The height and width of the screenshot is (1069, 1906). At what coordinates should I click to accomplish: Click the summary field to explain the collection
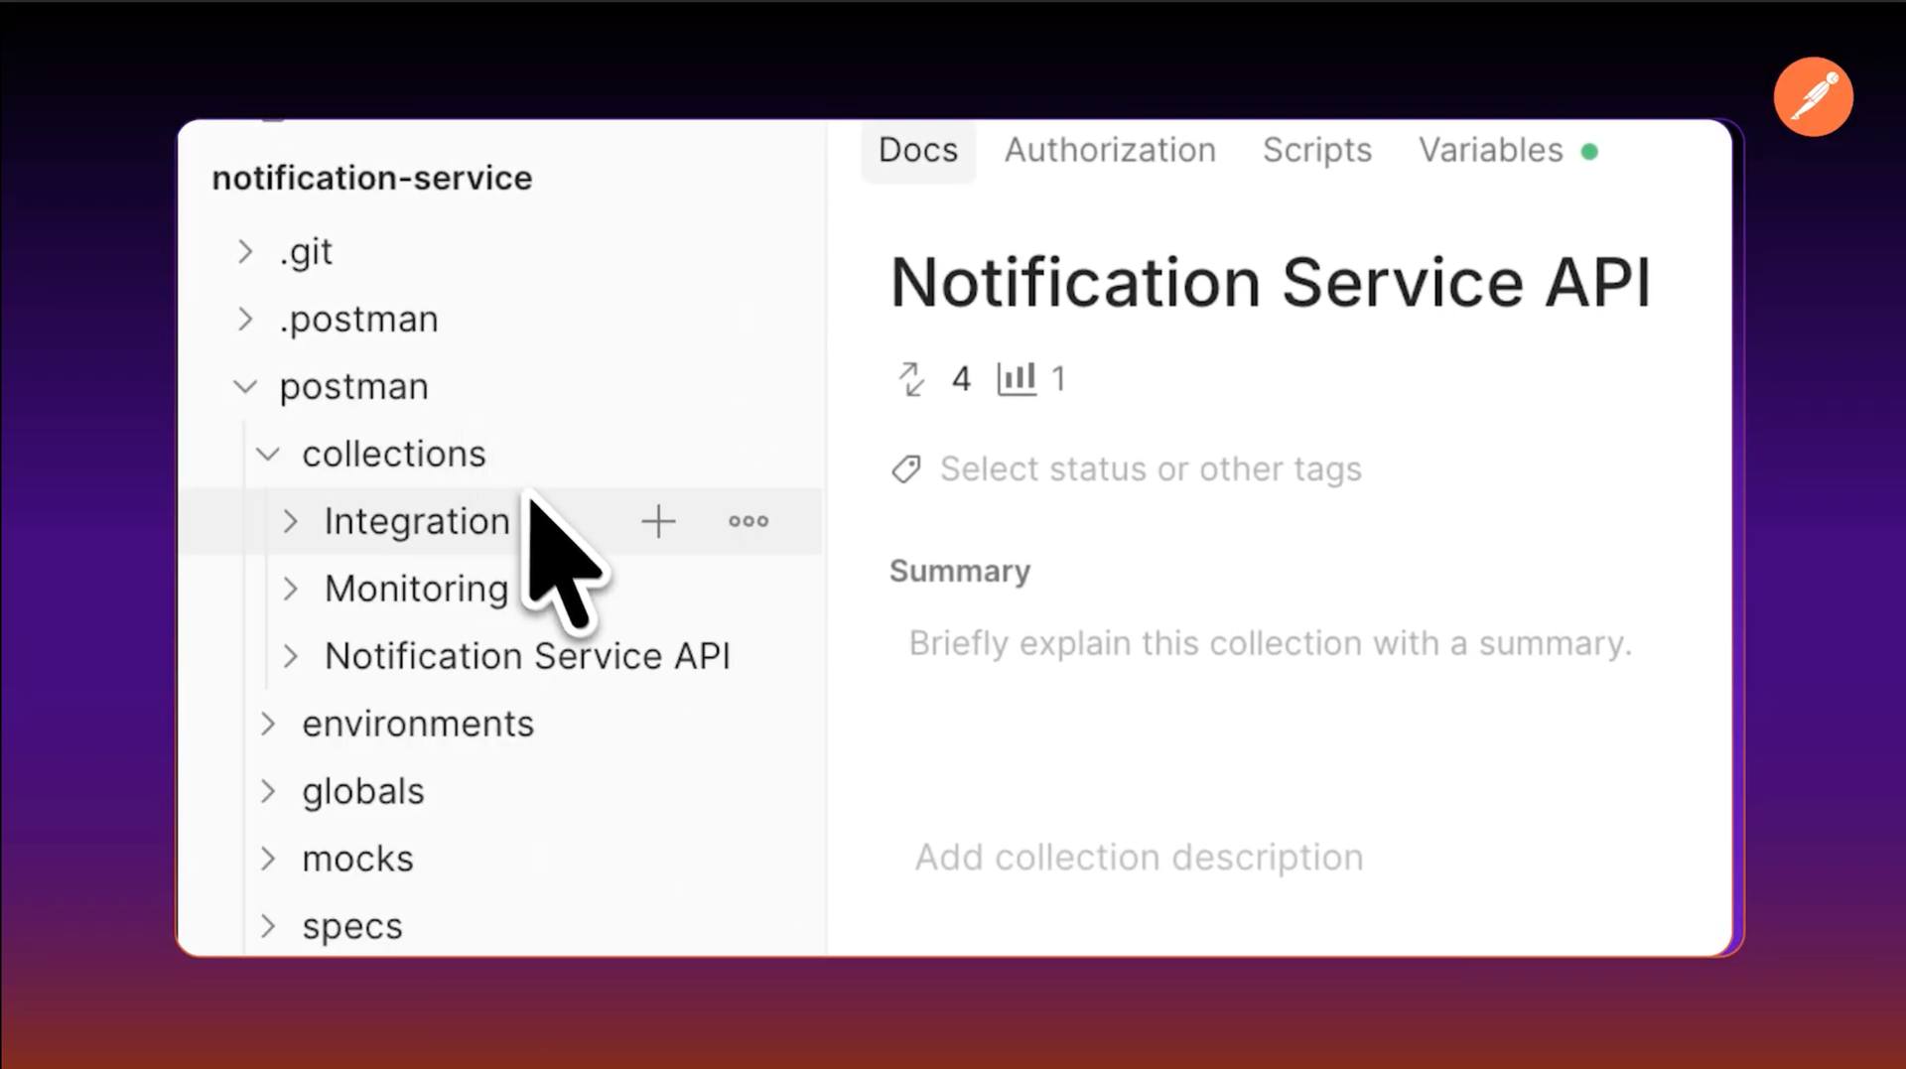[x=1270, y=643]
